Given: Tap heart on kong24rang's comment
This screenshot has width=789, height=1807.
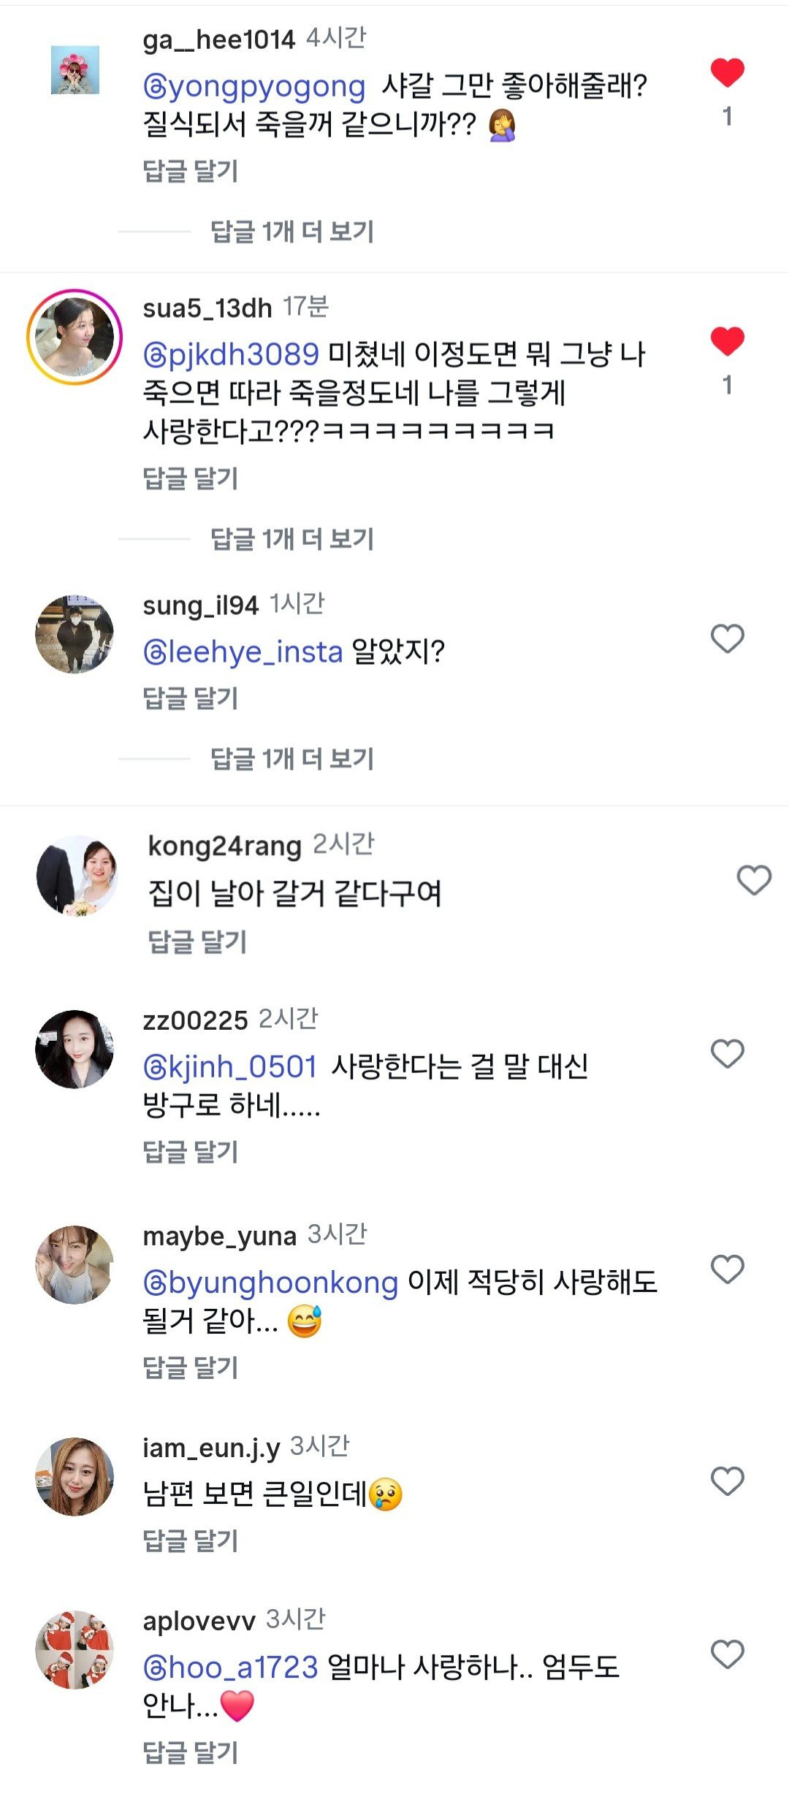Looking at the screenshot, I should point(754,880).
